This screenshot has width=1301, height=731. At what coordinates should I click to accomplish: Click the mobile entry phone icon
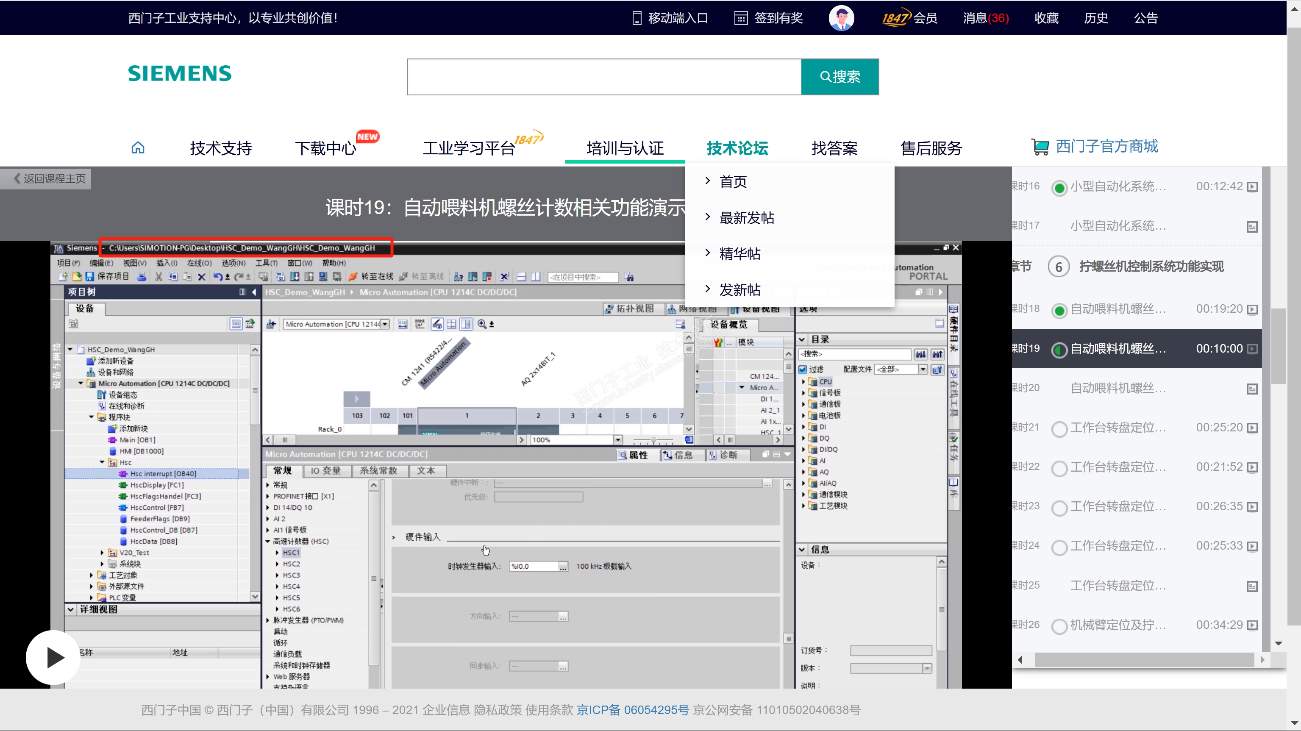coord(637,18)
